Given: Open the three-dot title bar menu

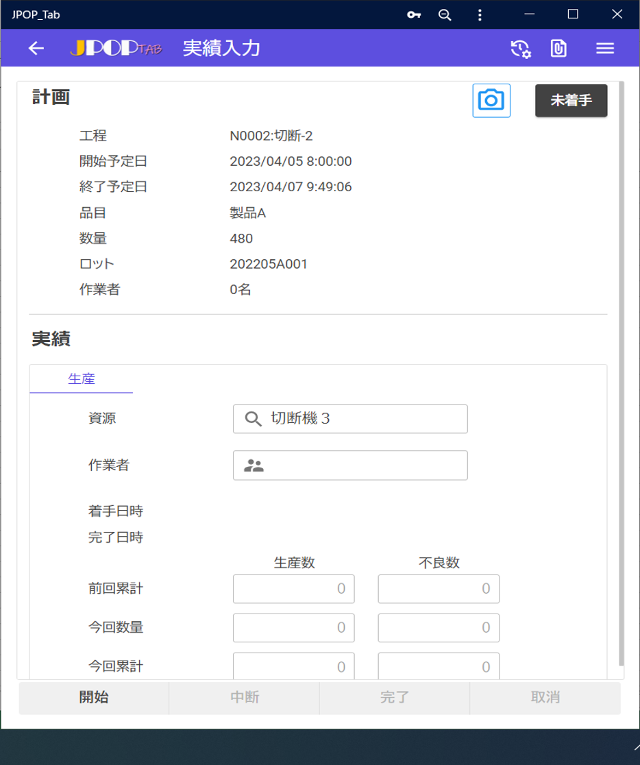Looking at the screenshot, I should (x=480, y=14).
